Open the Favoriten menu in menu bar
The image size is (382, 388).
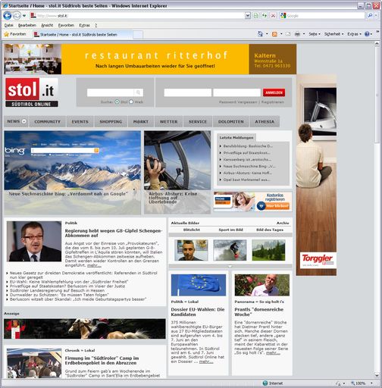tap(66, 25)
